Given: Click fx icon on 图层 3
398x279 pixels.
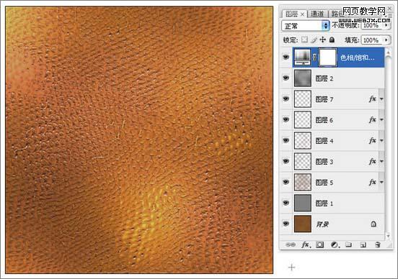Looking at the screenshot, I should [372, 161].
